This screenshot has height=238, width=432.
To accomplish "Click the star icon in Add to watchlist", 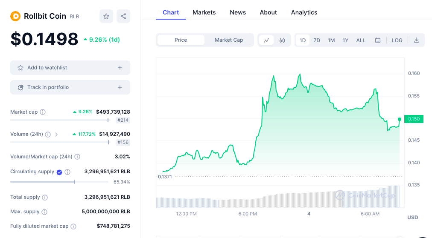I will coord(20,68).
